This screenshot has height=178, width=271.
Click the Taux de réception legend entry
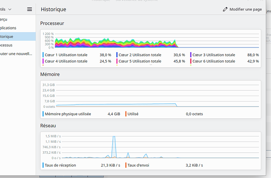60,165
